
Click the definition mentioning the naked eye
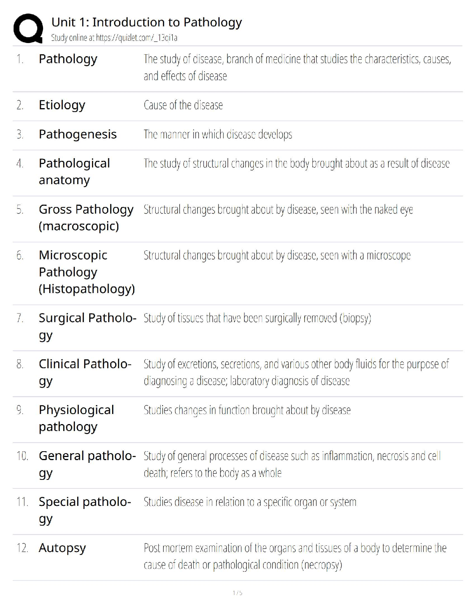click(x=278, y=209)
